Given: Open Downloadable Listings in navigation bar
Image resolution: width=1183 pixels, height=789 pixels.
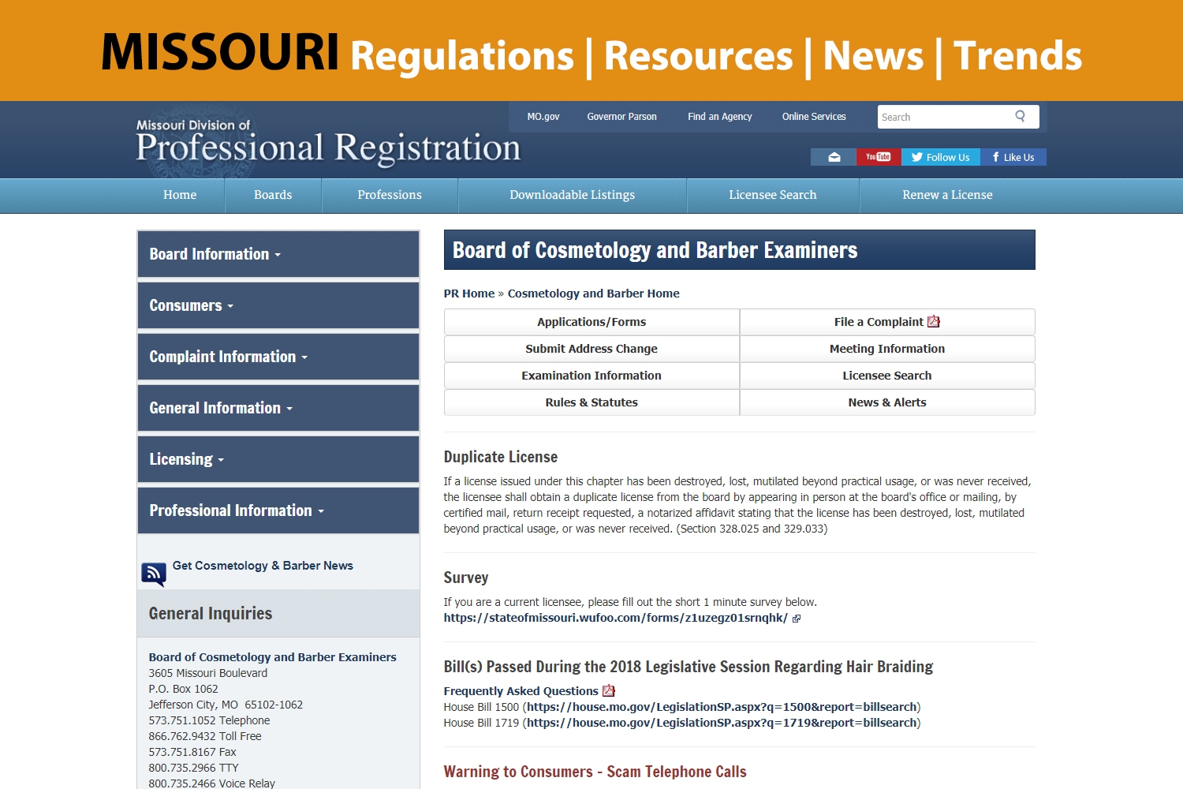Looking at the screenshot, I should click(573, 195).
